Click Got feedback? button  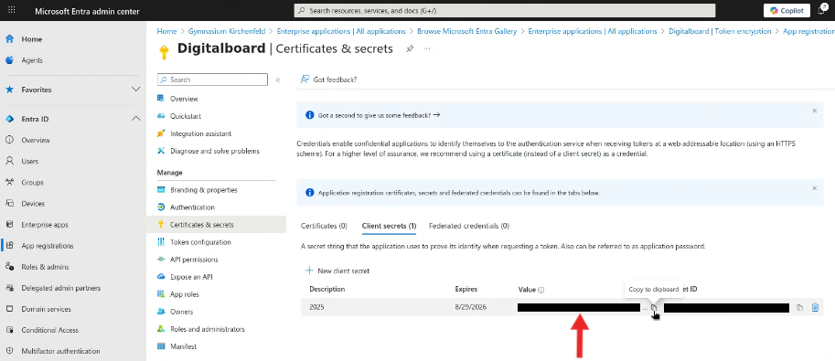328,80
